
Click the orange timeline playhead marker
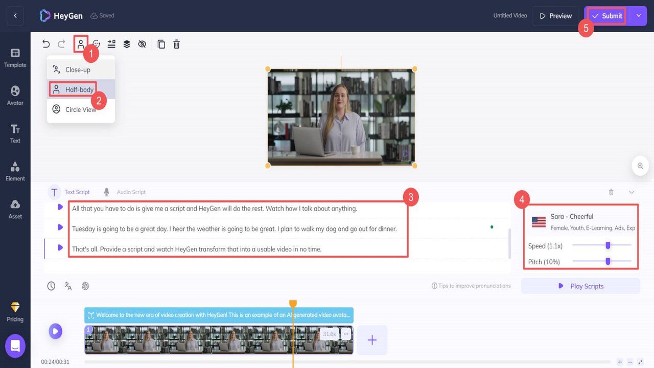pos(293,304)
